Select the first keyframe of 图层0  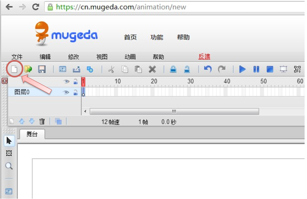pyautogui.click(x=83, y=92)
